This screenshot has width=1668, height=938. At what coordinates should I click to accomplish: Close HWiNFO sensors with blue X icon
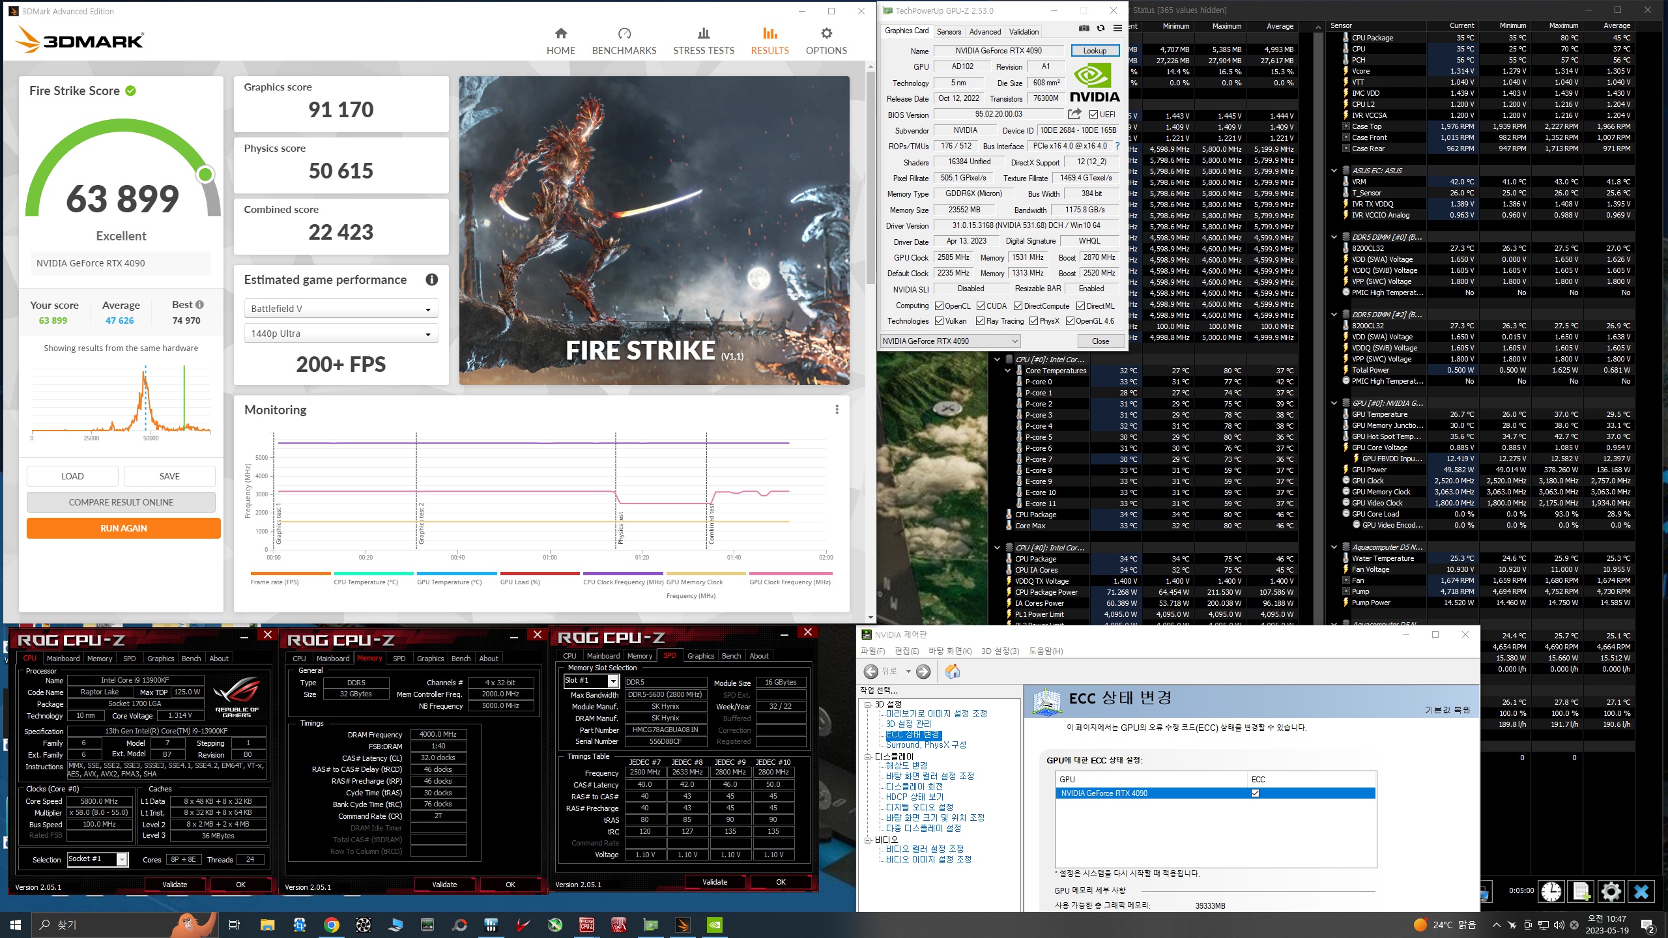1641,891
